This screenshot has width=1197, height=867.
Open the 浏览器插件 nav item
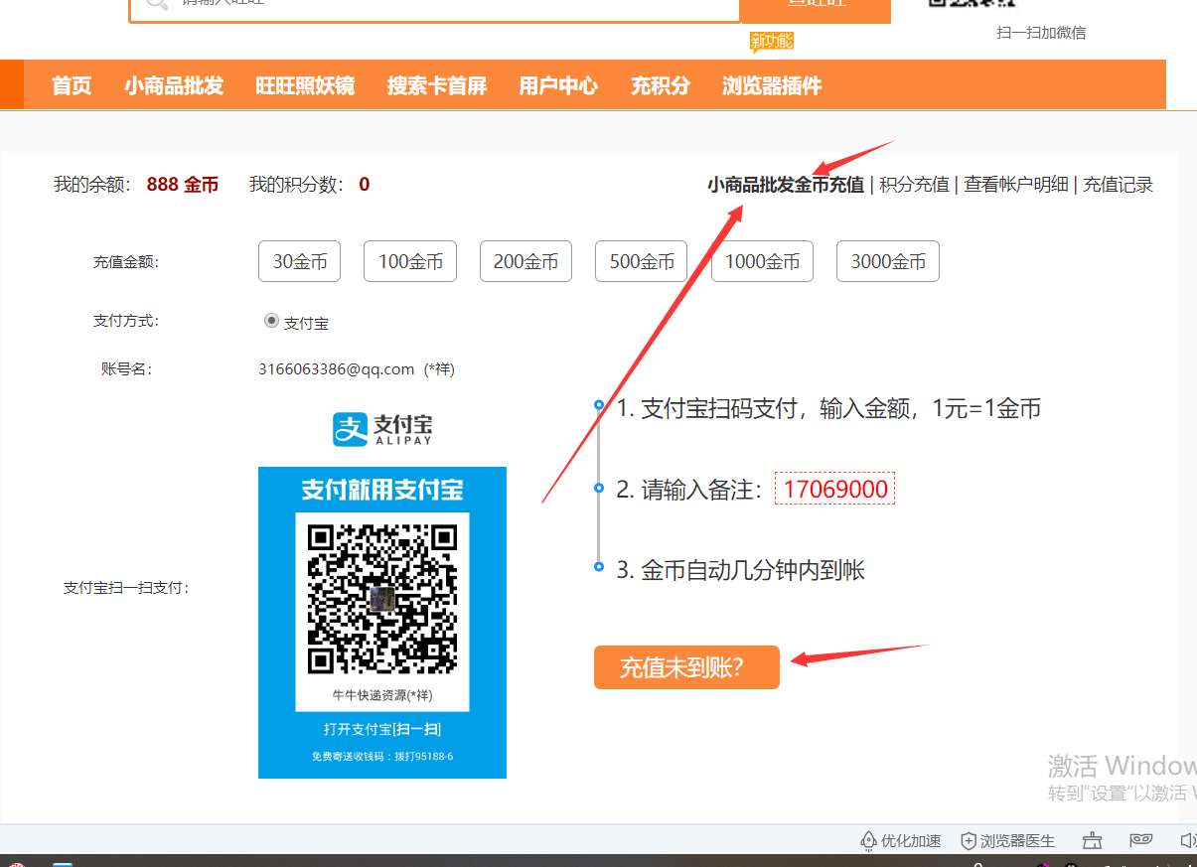point(772,85)
